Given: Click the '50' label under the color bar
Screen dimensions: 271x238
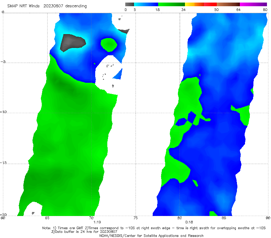Looking at the screenshot, I should point(216,10).
